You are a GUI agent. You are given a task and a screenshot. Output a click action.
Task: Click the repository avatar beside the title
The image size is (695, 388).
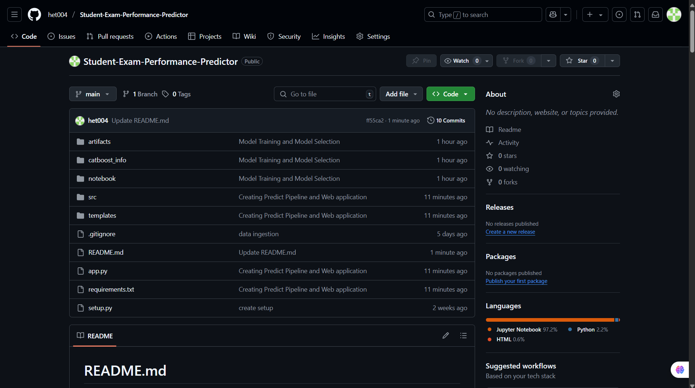pos(75,61)
